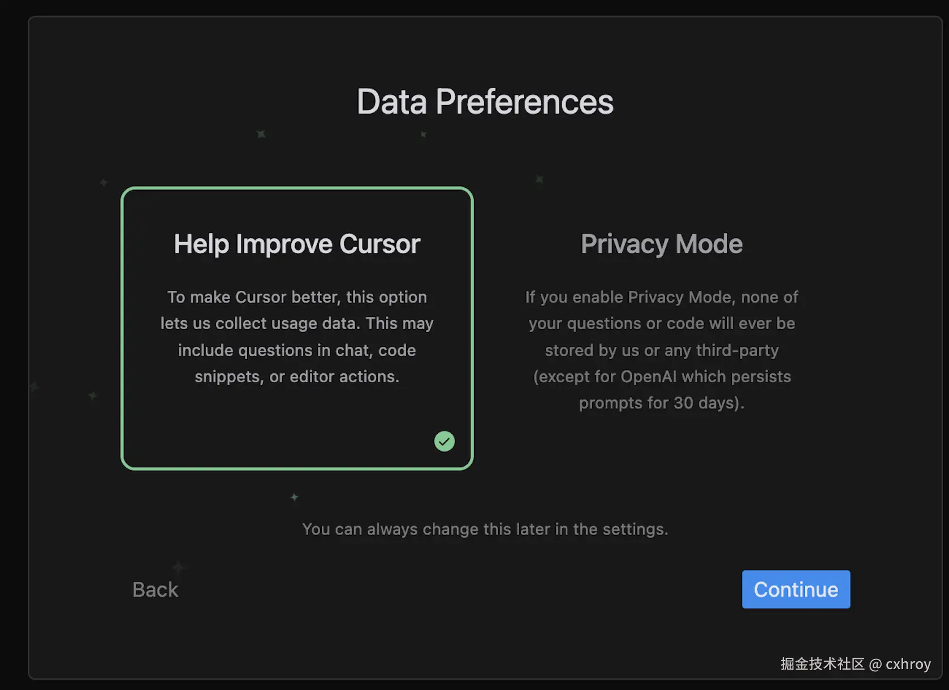Click the Help Improve Cursor title text
The width and height of the screenshot is (949, 690).
point(297,244)
